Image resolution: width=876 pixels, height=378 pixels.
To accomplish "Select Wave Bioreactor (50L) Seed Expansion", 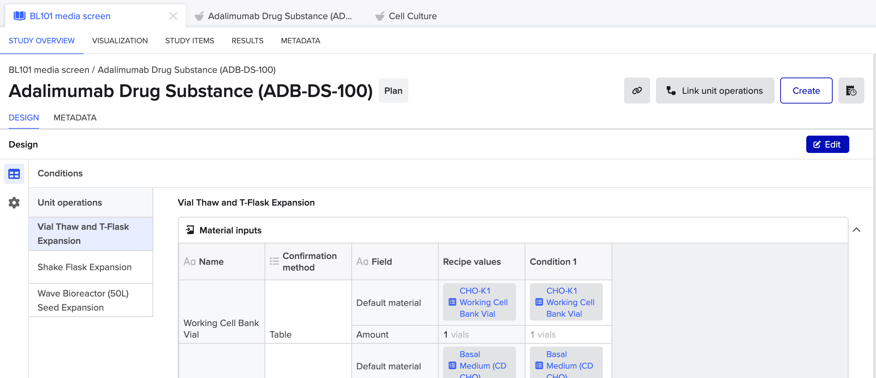I will (x=91, y=300).
